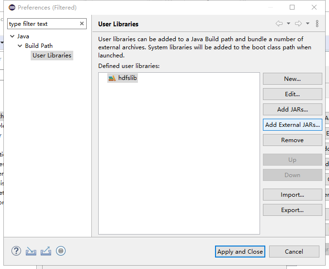This screenshot has width=329, height=269.
Task: Click the Eclipse logo in title bar
Action: 12,7
